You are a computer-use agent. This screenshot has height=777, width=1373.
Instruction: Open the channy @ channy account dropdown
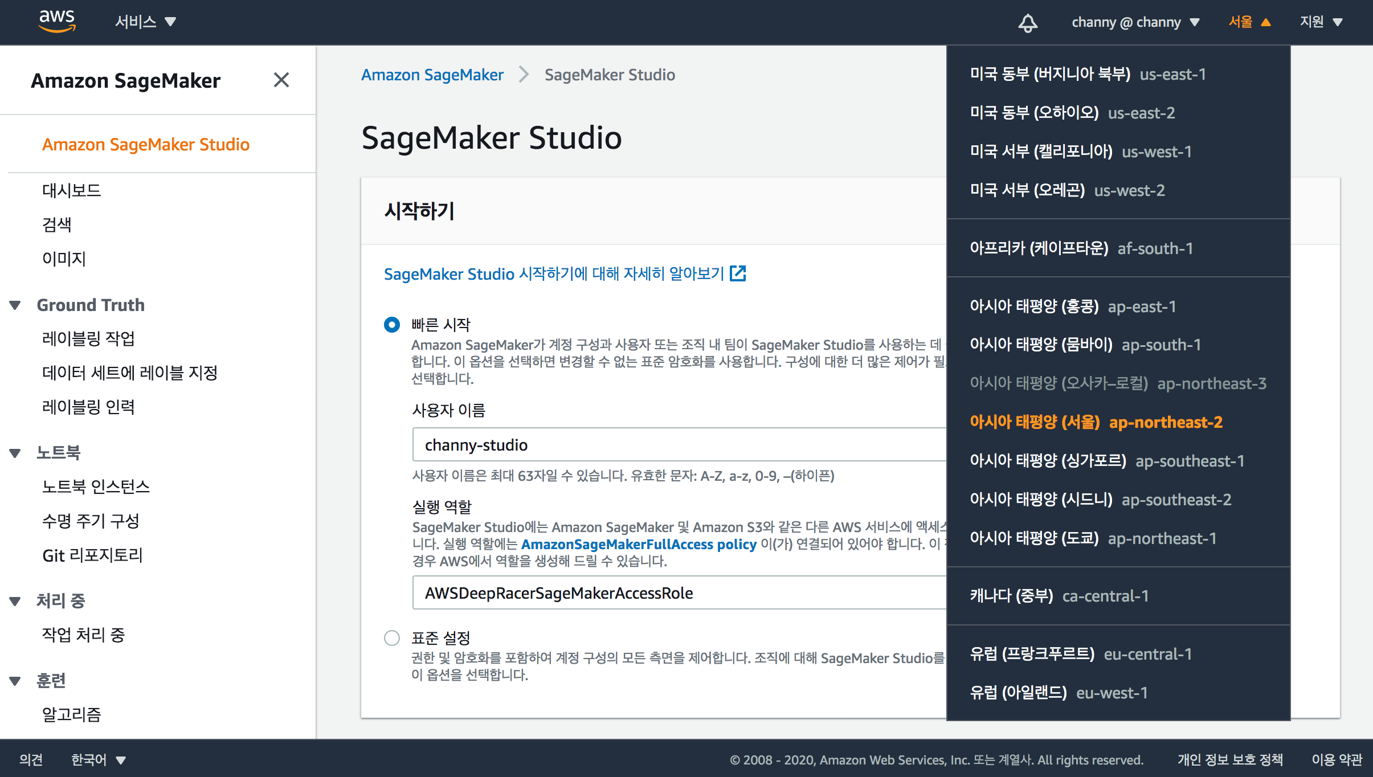click(x=1135, y=22)
